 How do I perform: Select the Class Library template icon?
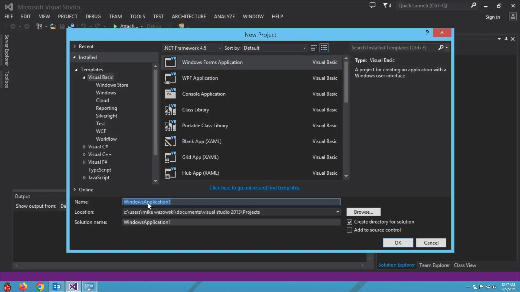(x=170, y=110)
